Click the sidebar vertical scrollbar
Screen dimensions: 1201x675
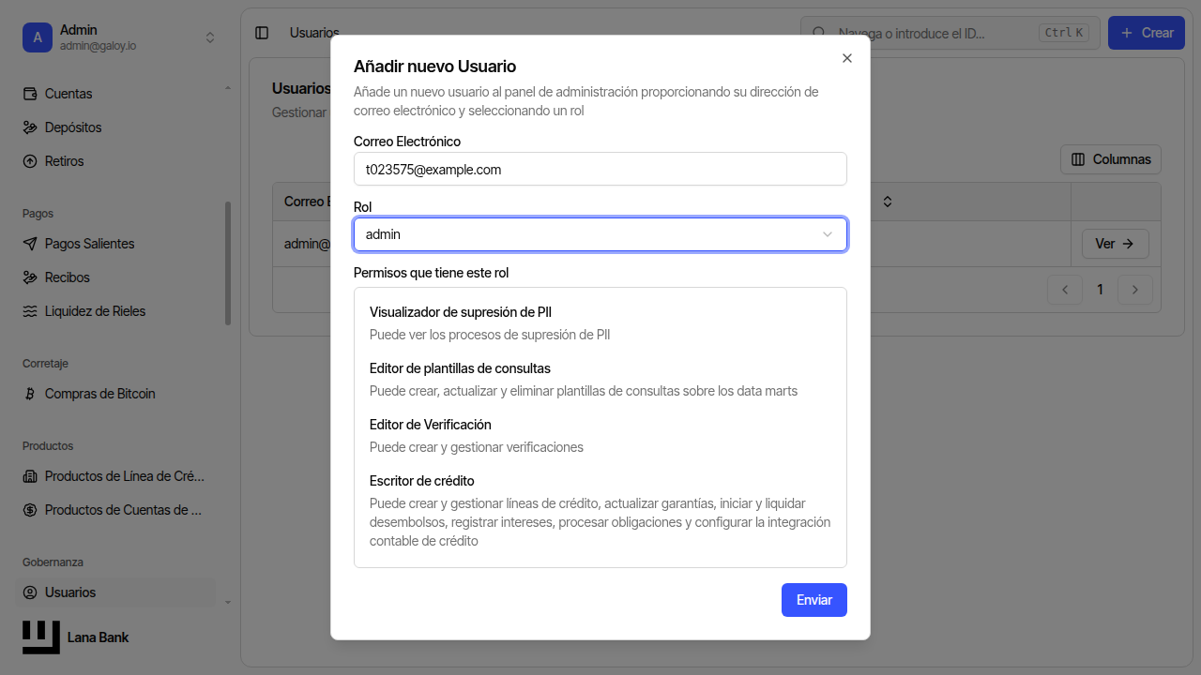[228, 263]
